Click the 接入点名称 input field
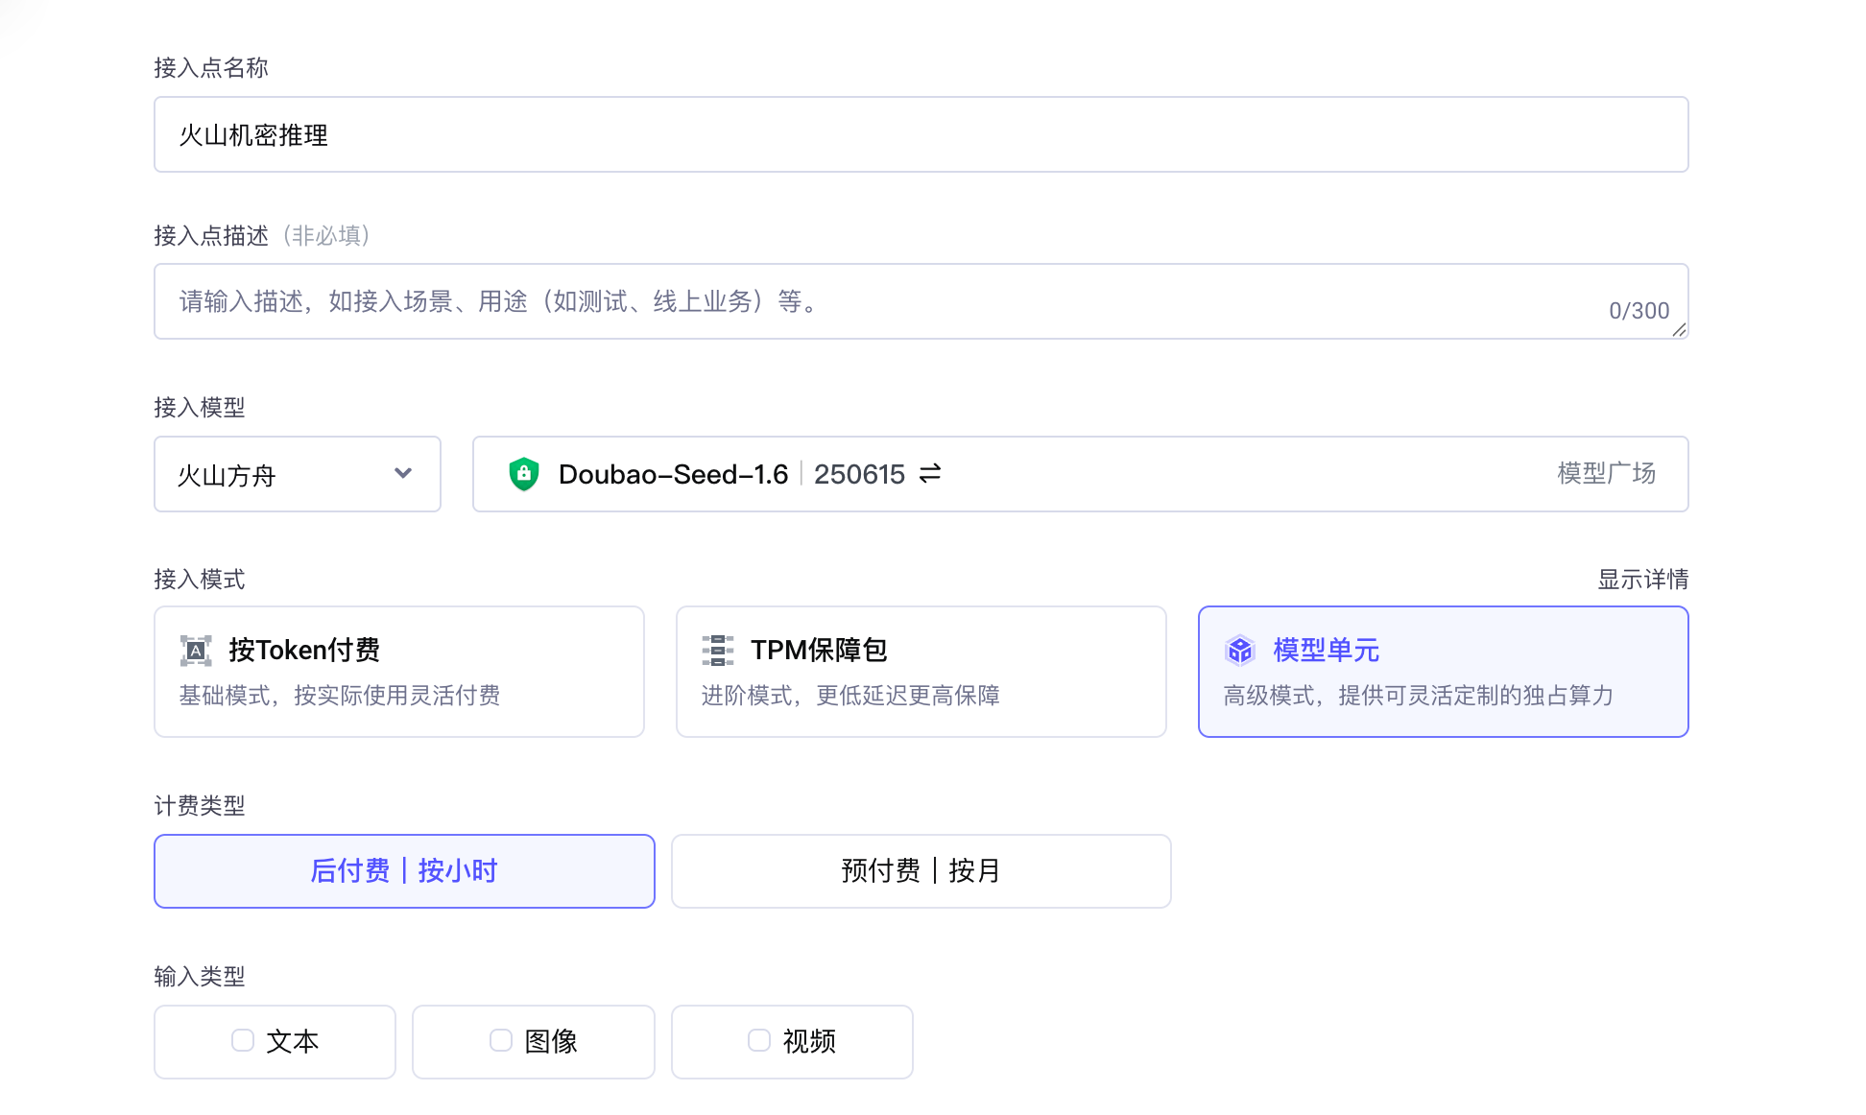 [921, 135]
